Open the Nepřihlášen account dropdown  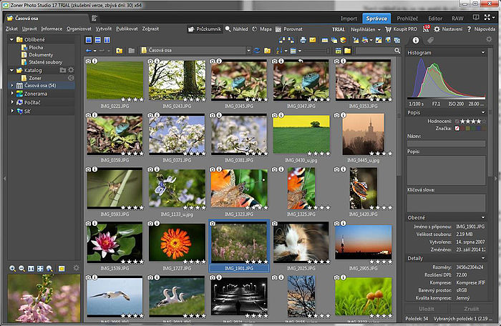click(x=365, y=29)
